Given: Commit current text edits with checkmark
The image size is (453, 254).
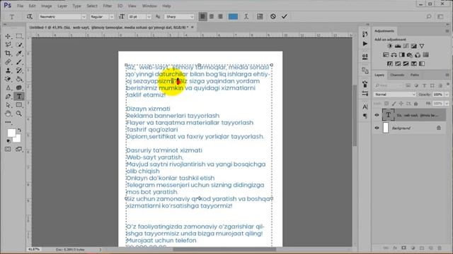Looking at the screenshot, I should coord(285,17).
